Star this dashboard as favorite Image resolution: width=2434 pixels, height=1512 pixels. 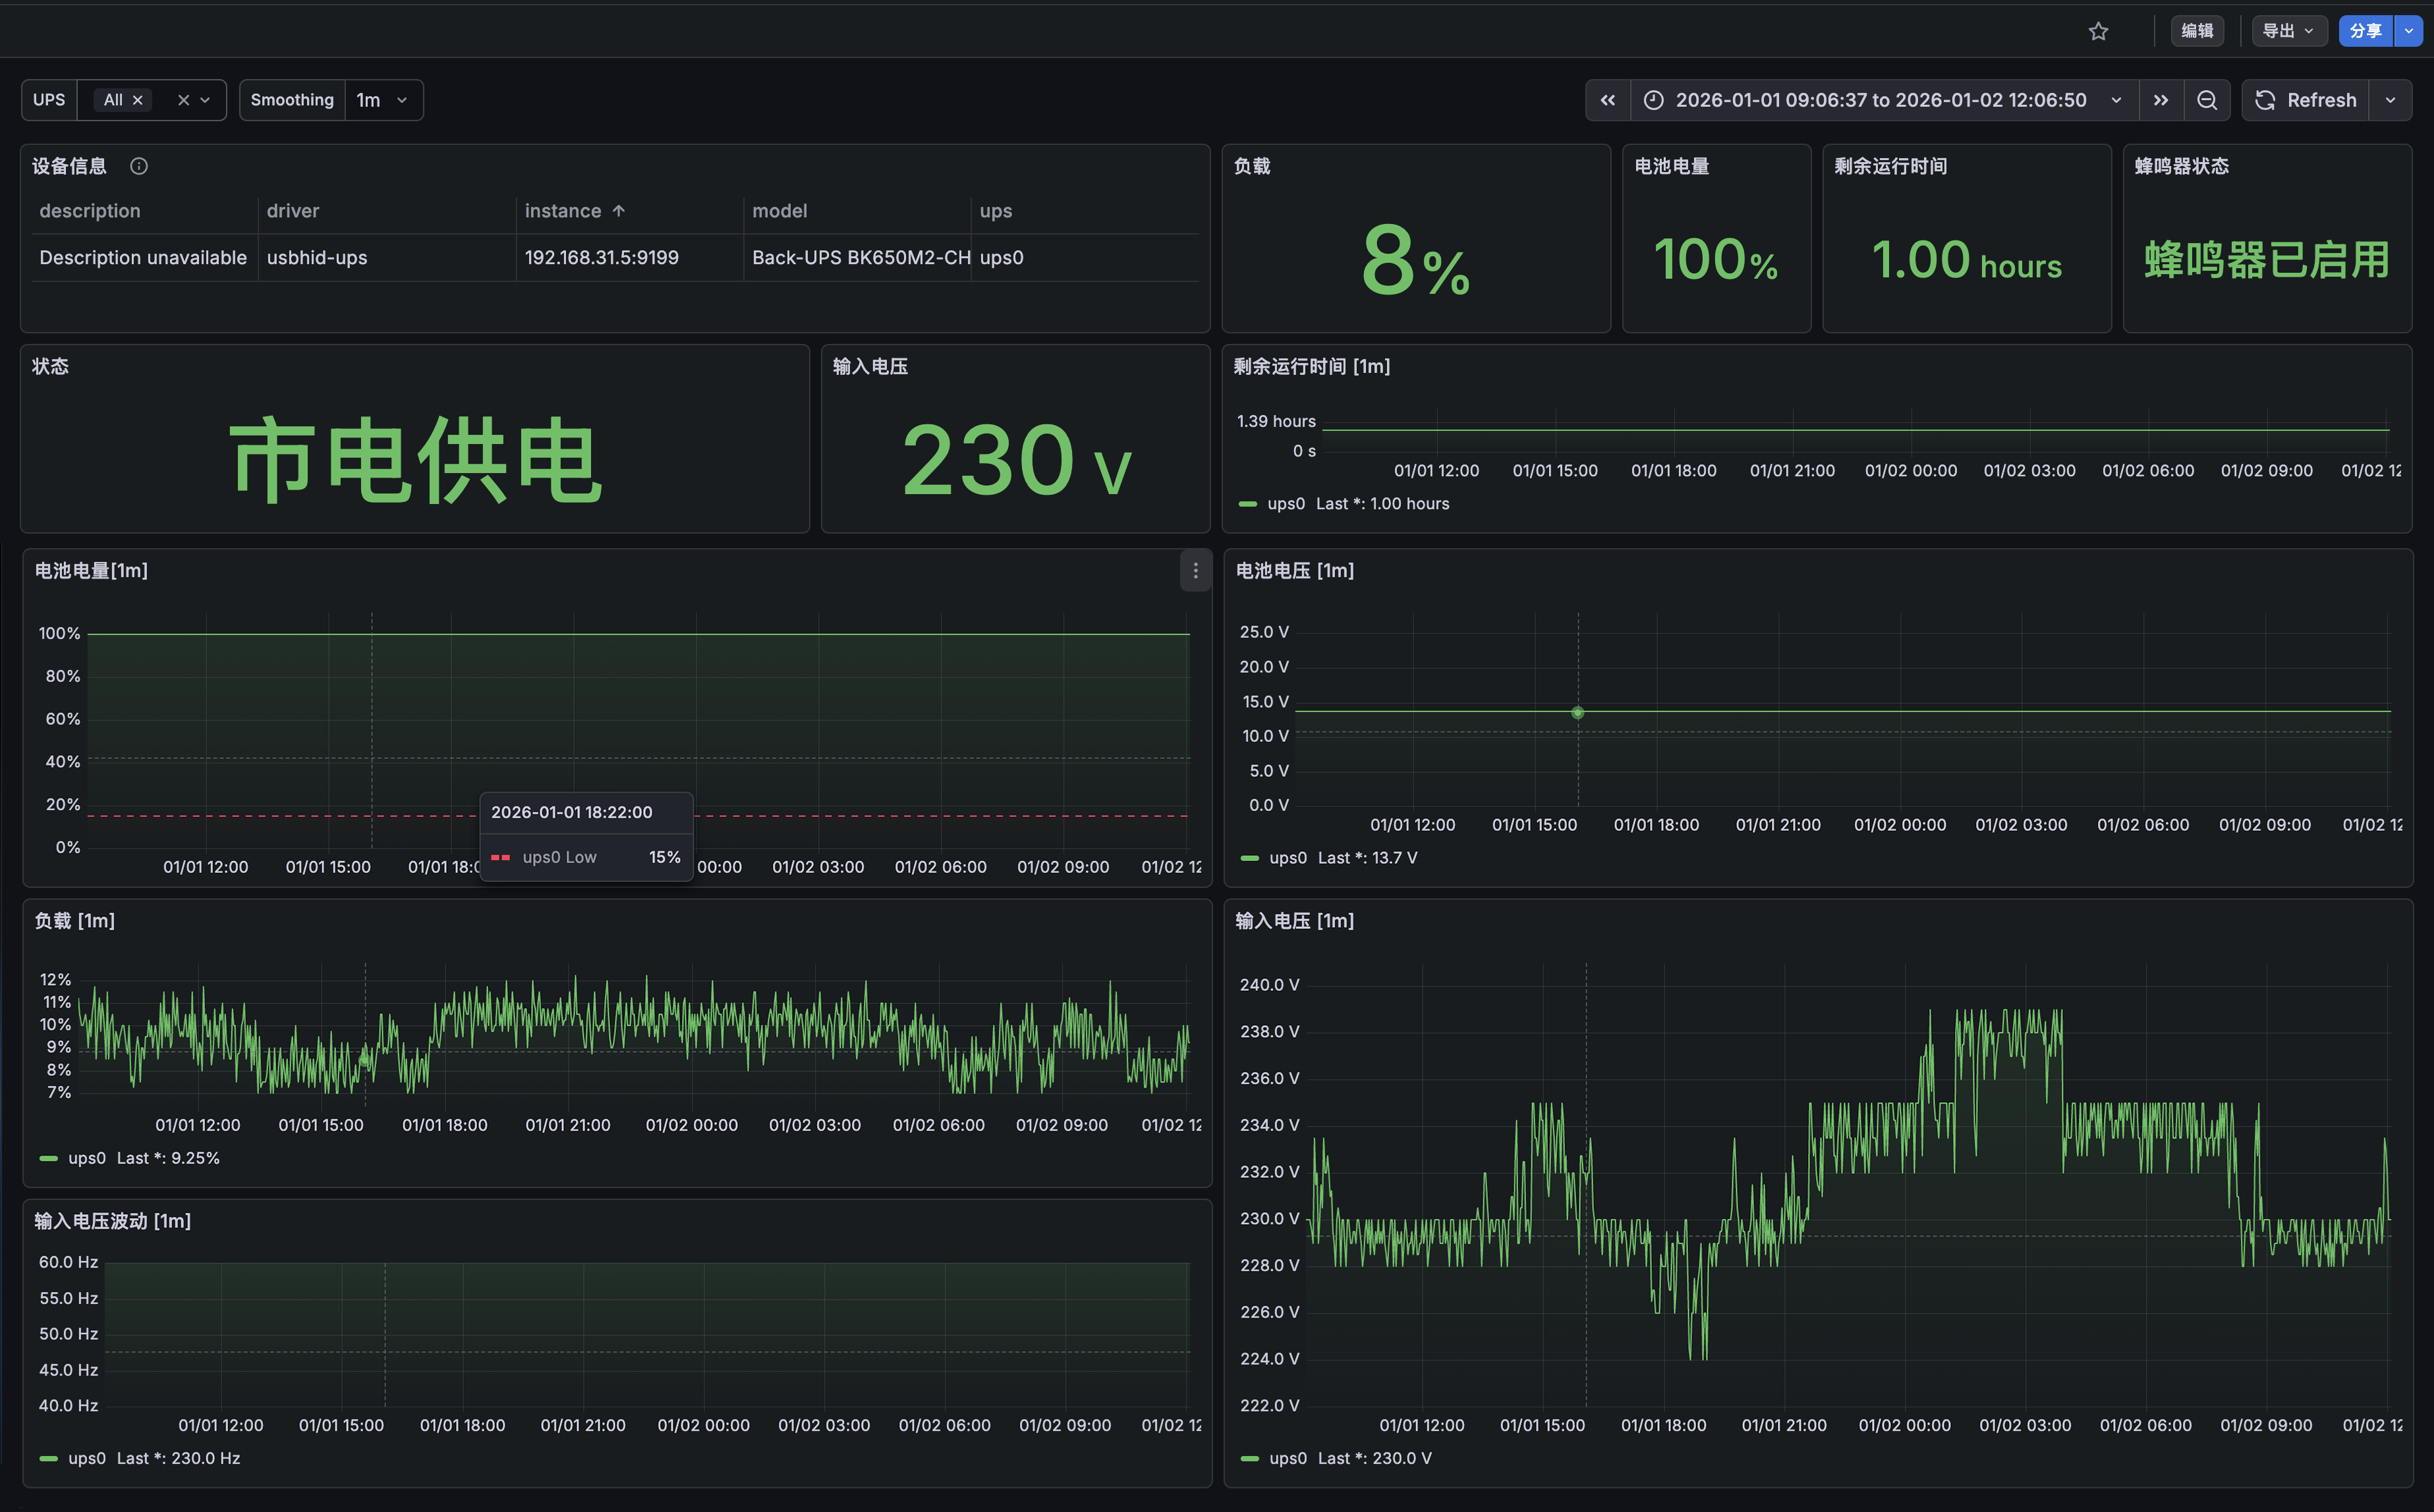2098,31
